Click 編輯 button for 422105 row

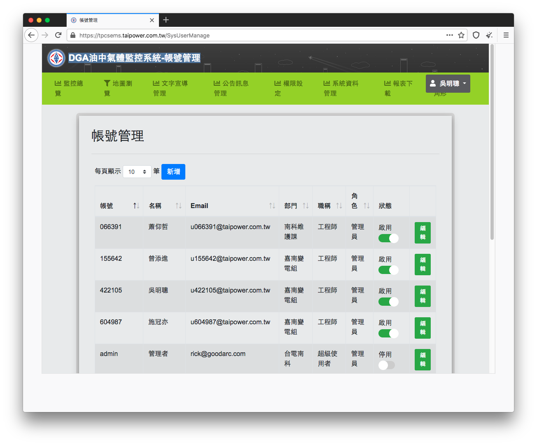423,296
